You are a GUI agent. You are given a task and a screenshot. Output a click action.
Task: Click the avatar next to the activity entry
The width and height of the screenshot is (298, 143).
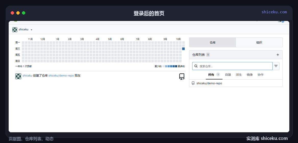tap(18, 76)
